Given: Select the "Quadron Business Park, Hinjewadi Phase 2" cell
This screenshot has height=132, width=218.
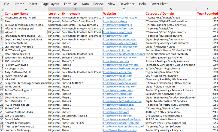Looking at the screenshot, I should [75, 25].
